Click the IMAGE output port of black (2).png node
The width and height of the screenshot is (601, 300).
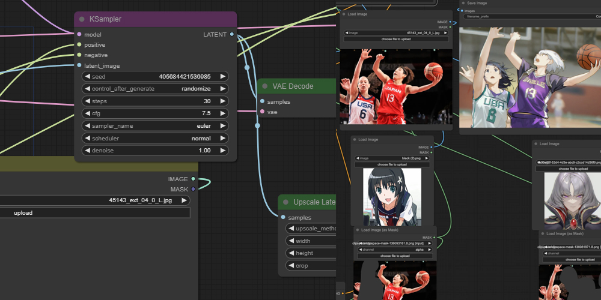coord(431,147)
